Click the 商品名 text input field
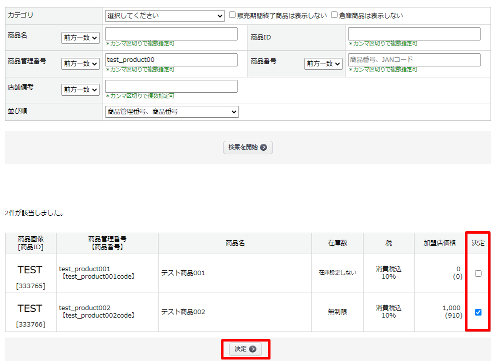This screenshot has width=500, height=361. (171, 34)
